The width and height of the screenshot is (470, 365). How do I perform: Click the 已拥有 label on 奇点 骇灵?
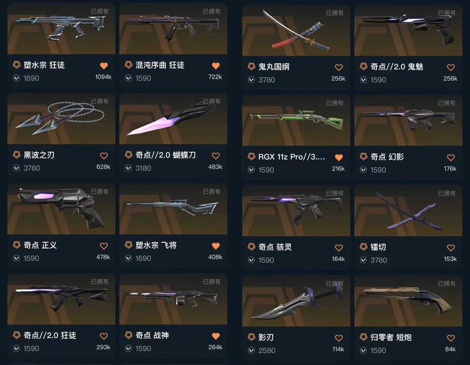point(335,193)
